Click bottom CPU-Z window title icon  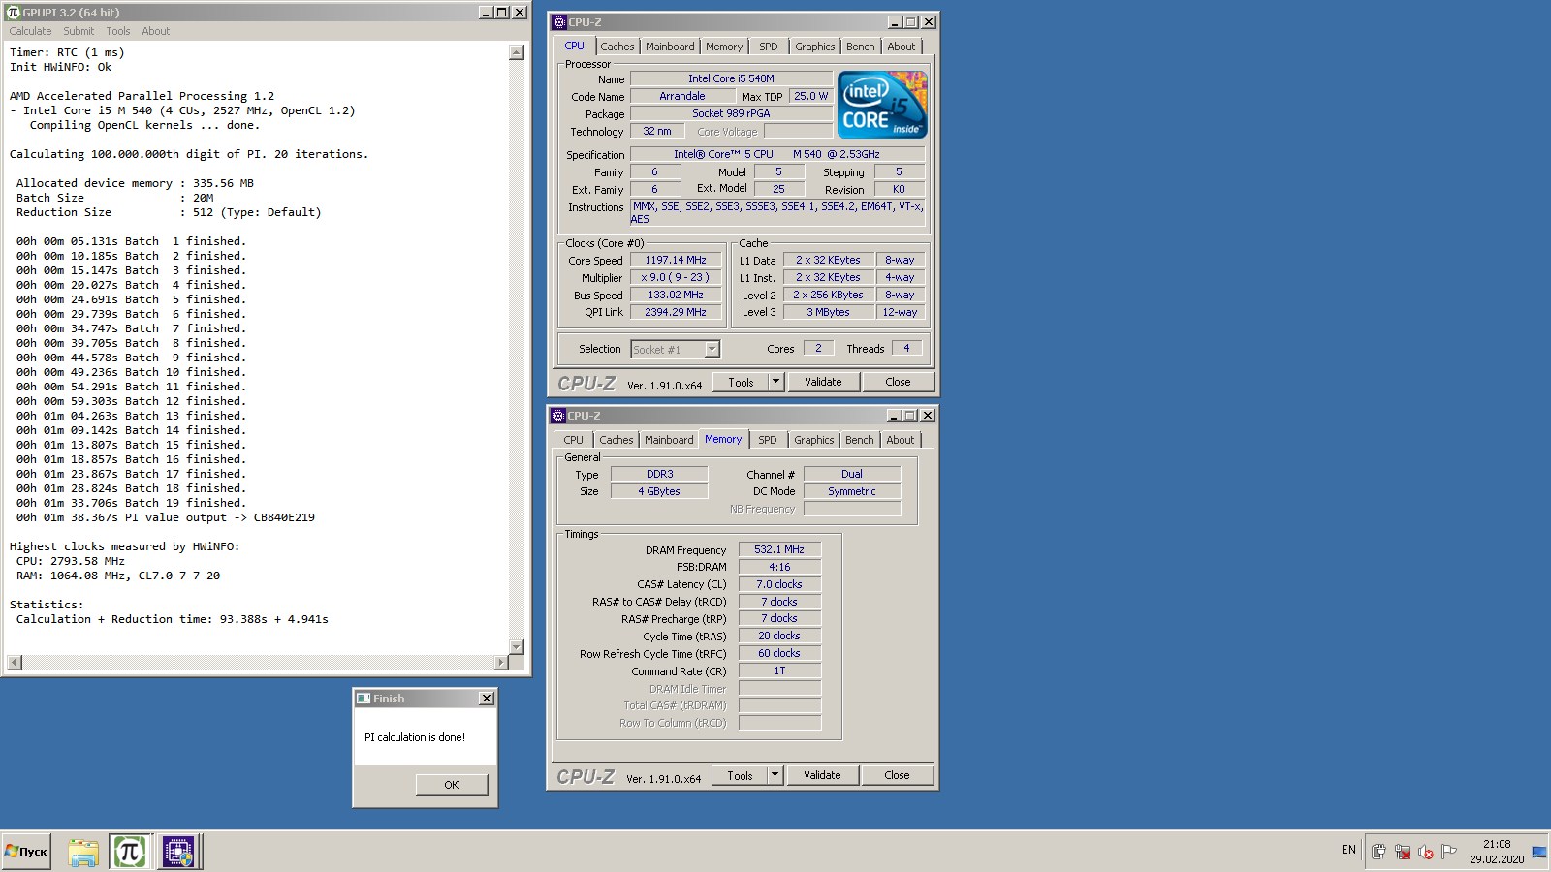tap(557, 416)
